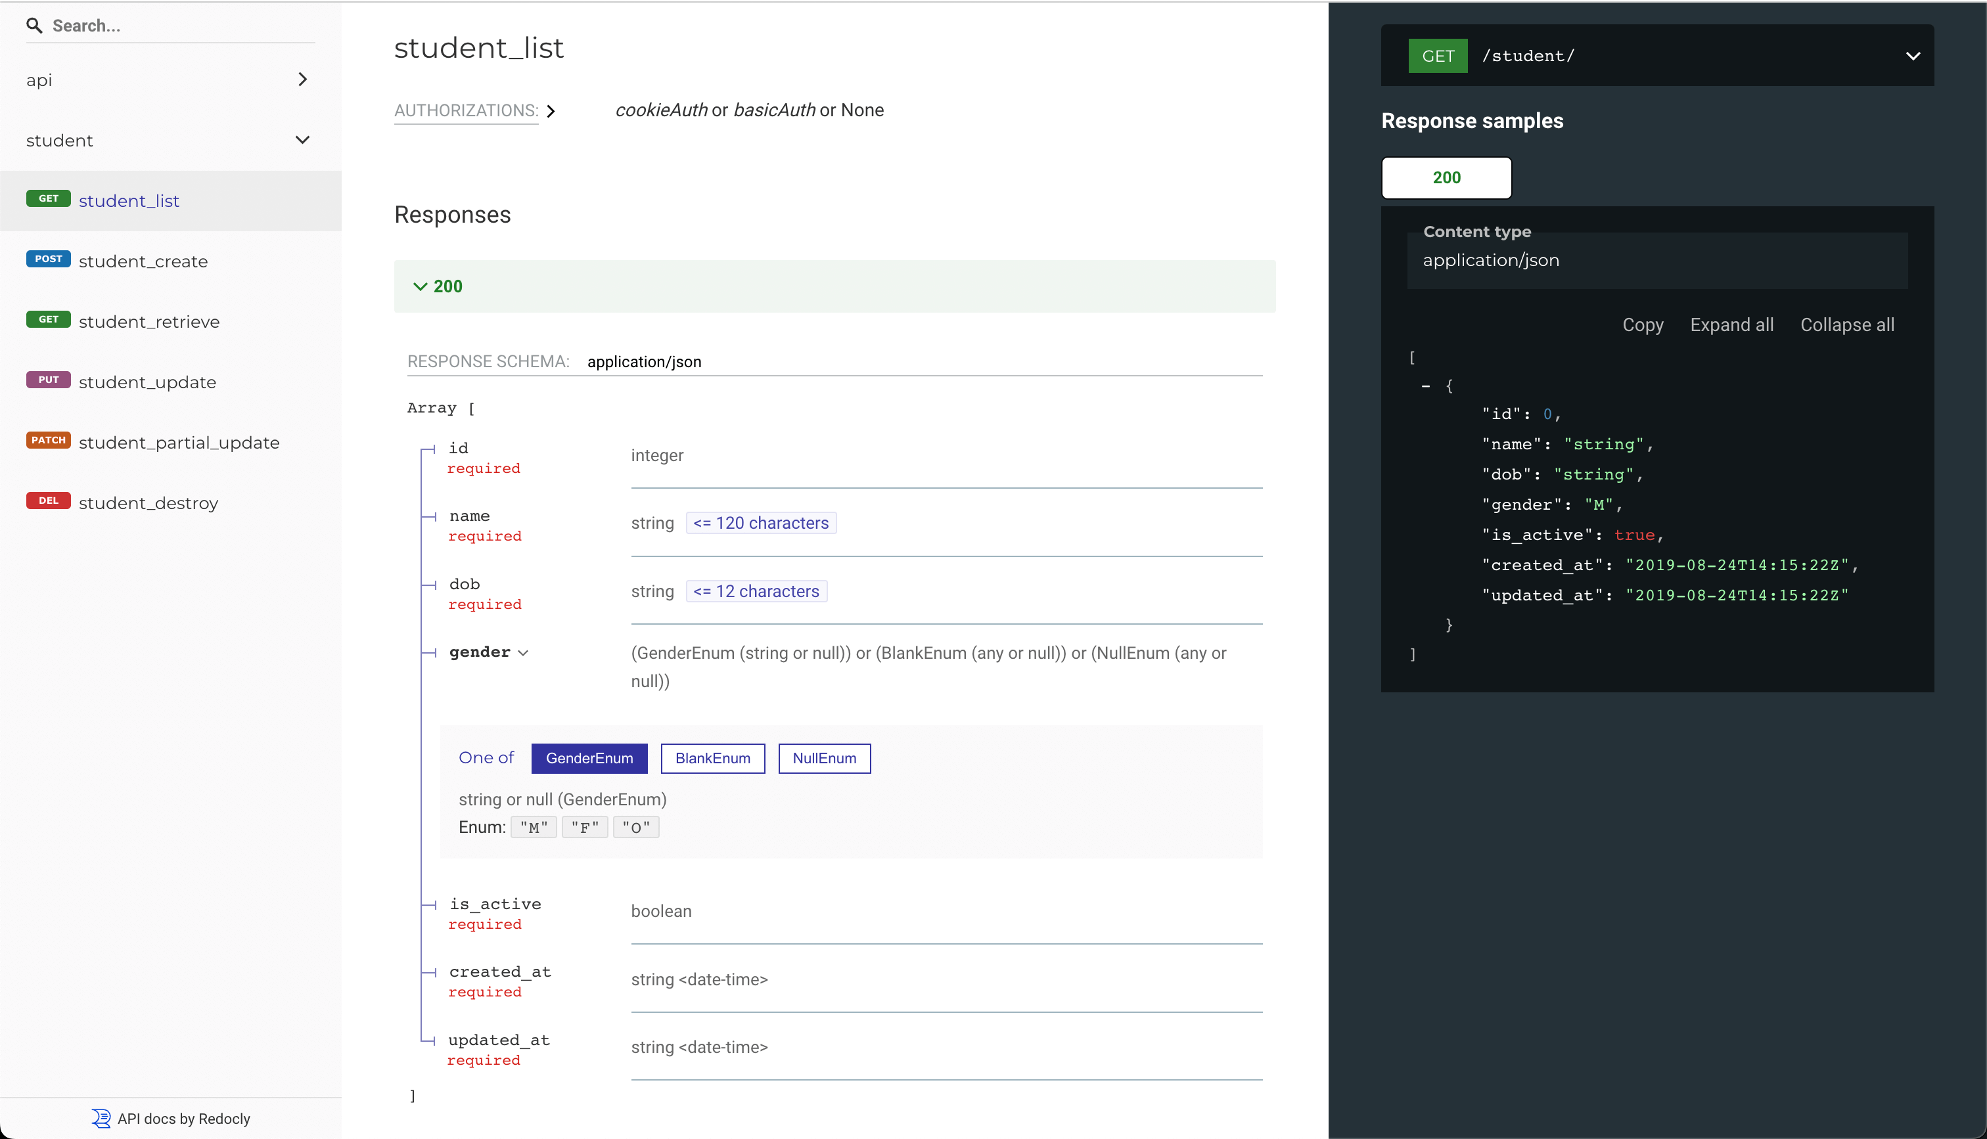Expand the api sidebar section
Image resolution: width=1987 pixels, height=1139 pixels.
(x=171, y=79)
